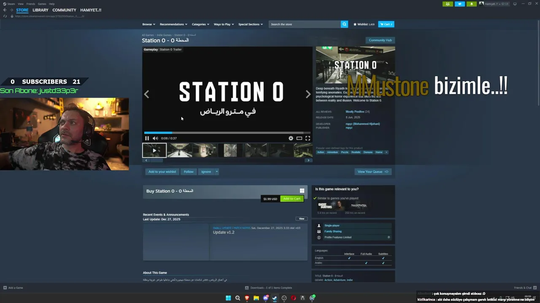Open taskbar Search

[x=238, y=298]
